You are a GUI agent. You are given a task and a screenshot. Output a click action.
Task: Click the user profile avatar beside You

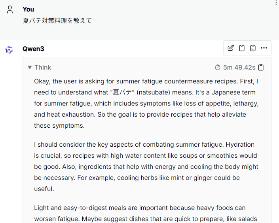point(10,9)
